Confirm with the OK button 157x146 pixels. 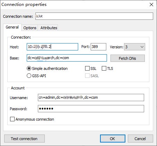tap(113, 139)
